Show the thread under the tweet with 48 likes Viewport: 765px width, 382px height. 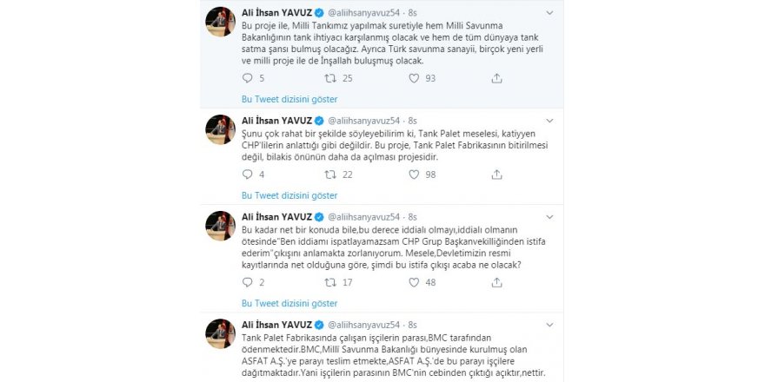[289, 303]
